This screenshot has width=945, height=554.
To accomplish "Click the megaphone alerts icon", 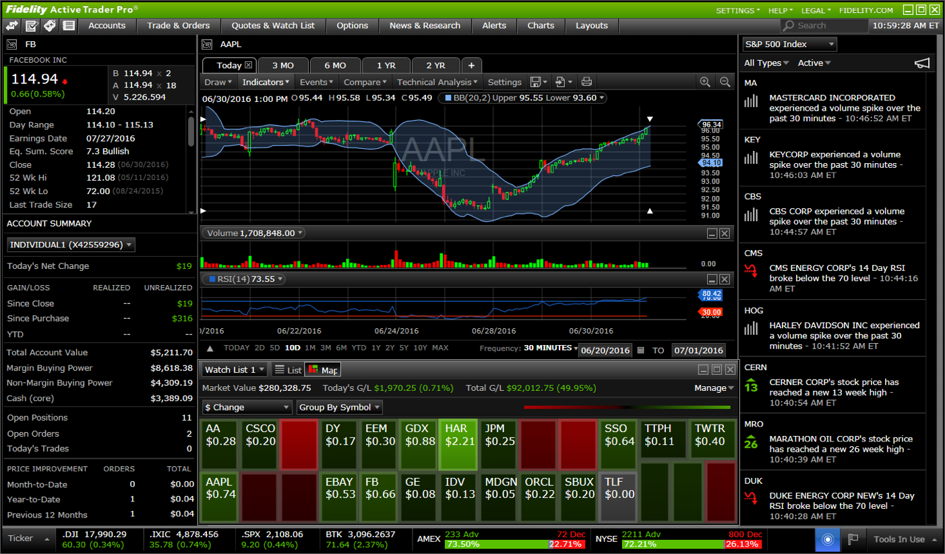I will pyautogui.click(x=921, y=63).
